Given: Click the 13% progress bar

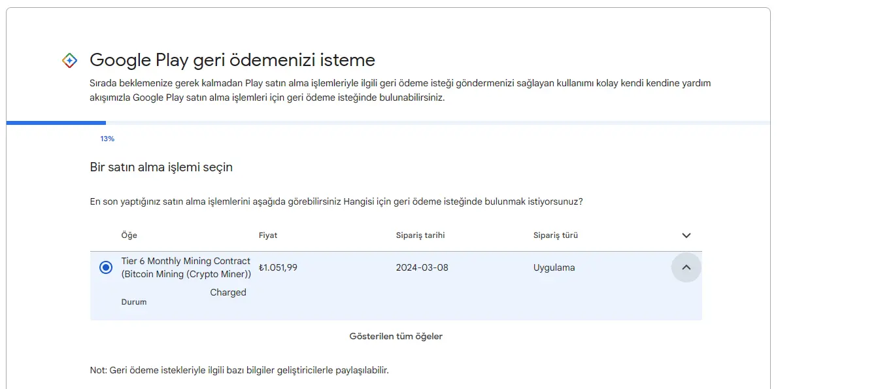Looking at the screenshot, I should click(x=388, y=123).
